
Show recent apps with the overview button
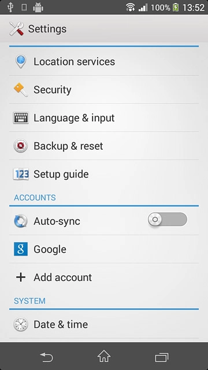coord(162,357)
